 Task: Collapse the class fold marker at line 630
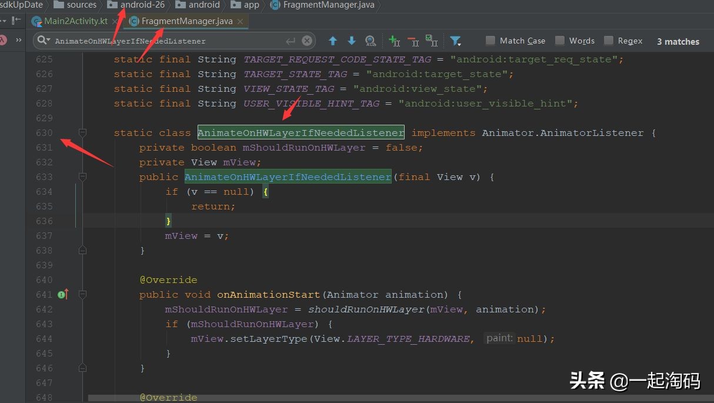click(82, 133)
